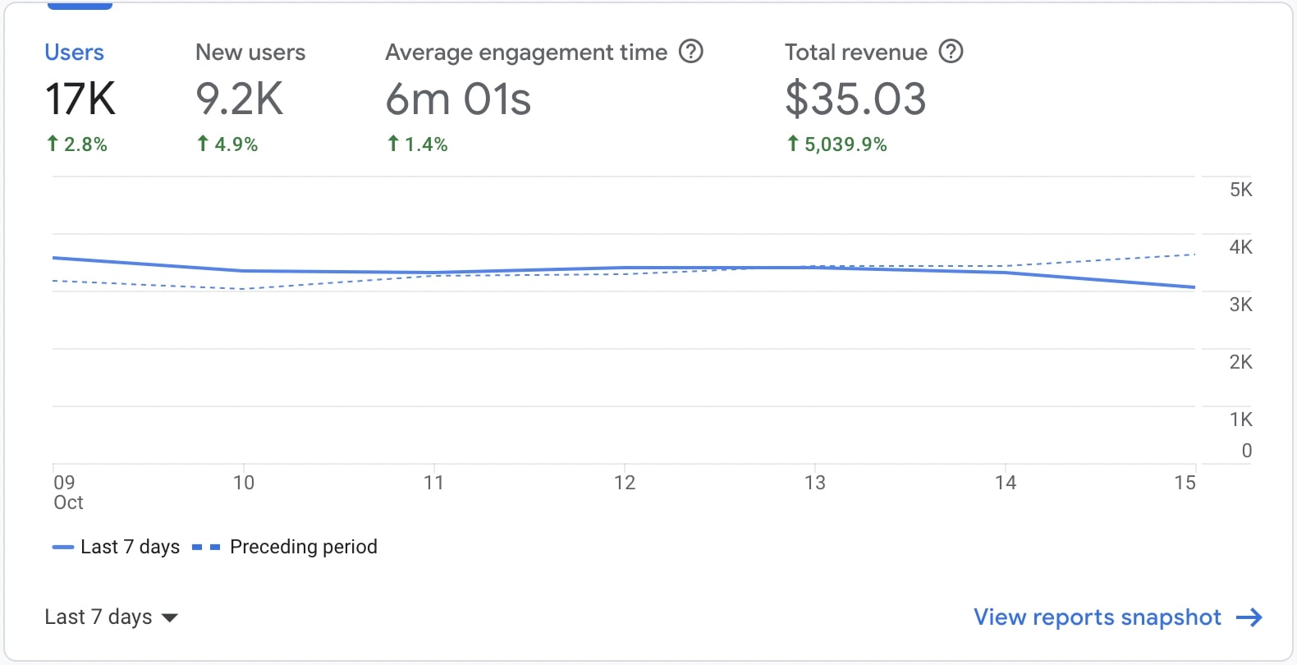Click the 5,039.9% revenue change
The image size is (1297, 665).
(836, 144)
